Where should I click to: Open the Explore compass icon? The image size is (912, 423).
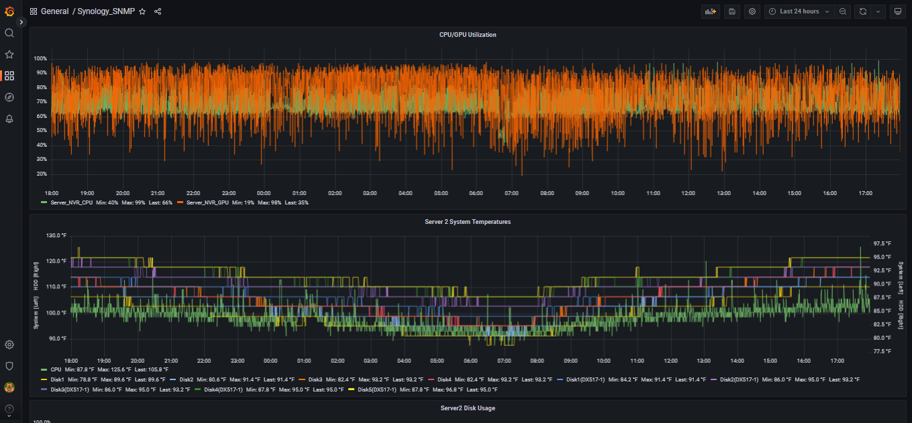[9, 97]
